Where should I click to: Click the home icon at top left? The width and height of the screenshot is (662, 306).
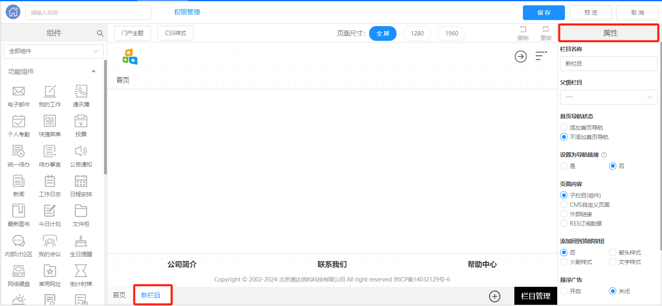tap(13, 12)
